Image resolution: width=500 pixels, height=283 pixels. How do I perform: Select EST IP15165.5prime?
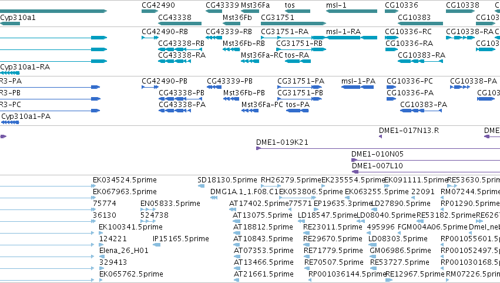pyautogui.click(x=181, y=239)
